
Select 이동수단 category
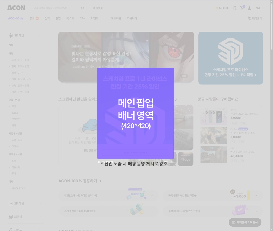(x=16, y=167)
